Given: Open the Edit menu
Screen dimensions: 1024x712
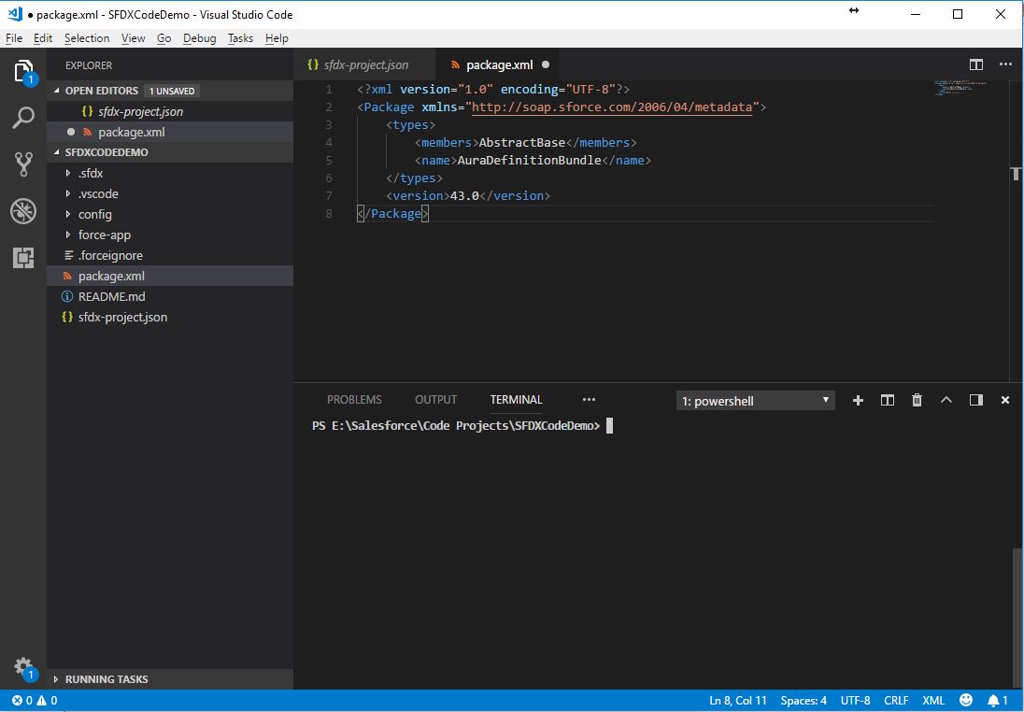Looking at the screenshot, I should pyautogui.click(x=43, y=38).
